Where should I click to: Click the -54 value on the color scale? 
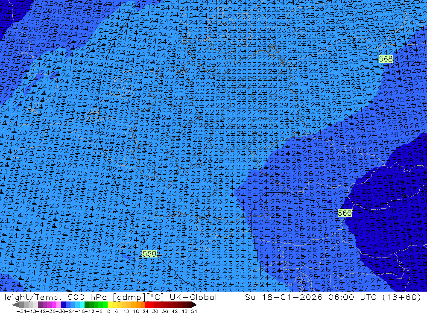pos(21,311)
